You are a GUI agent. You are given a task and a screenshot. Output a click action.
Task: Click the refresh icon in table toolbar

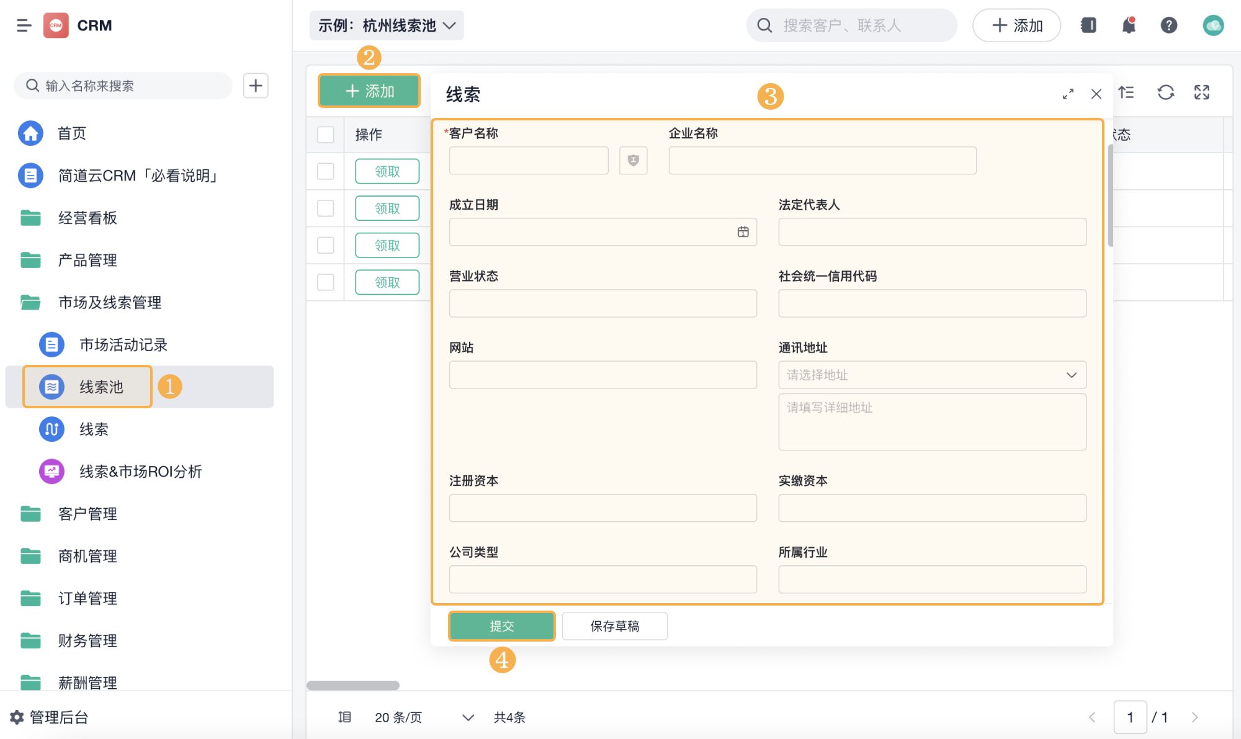pyautogui.click(x=1165, y=92)
